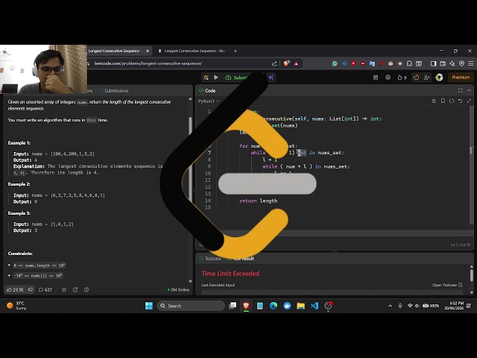The width and height of the screenshot is (477, 358).
Task: Click the test result panel scrollbar
Action: 471,275
